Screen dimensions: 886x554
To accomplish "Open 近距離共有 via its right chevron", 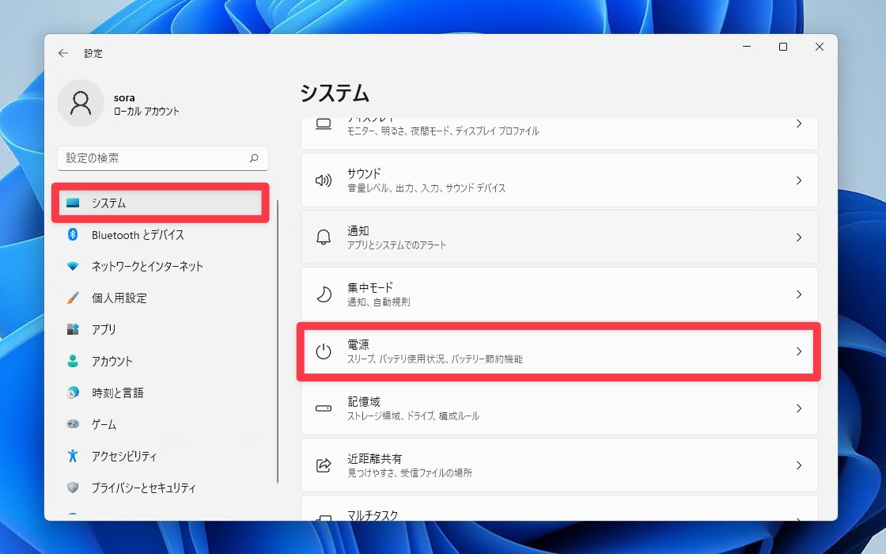I will coord(799,465).
